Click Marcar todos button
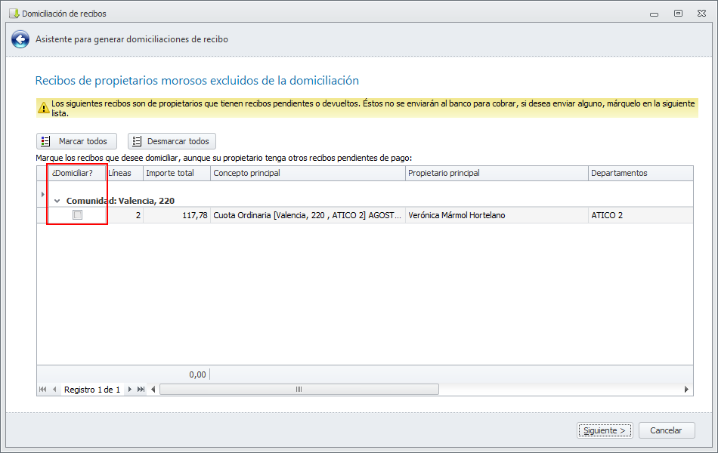The height and width of the screenshot is (453, 718). click(76, 141)
